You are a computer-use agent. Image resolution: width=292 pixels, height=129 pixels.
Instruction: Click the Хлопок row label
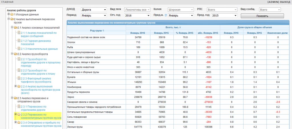tap(71, 42)
